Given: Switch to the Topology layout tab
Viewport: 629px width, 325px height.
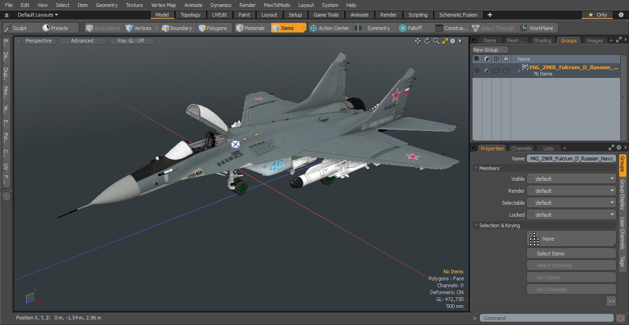Looking at the screenshot, I should (x=190, y=15).
